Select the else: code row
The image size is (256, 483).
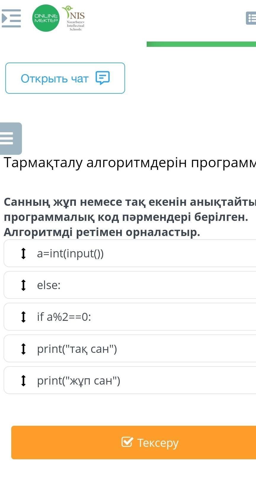tap(130, 285)
